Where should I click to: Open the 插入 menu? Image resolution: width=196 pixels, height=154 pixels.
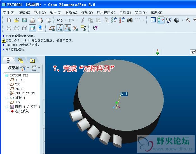(x=56, y=13)
